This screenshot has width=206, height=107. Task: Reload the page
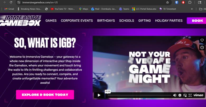(11, 2)
